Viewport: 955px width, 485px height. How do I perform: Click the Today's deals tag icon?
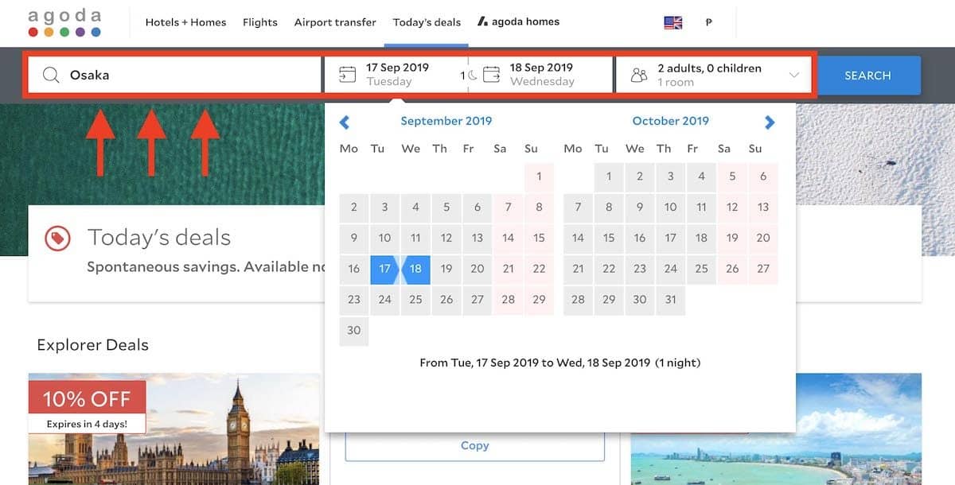pos(57,238)
